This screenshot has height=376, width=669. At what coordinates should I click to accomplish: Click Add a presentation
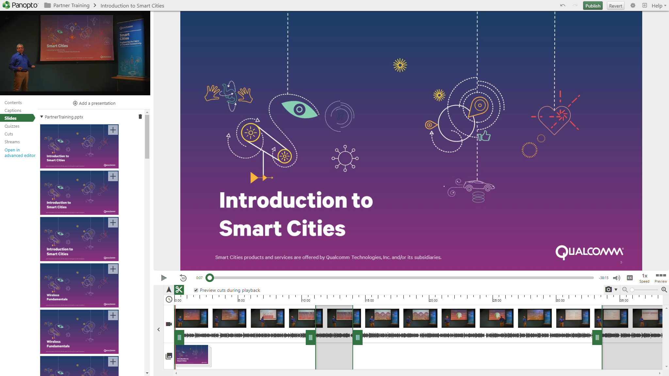[94, 103]
